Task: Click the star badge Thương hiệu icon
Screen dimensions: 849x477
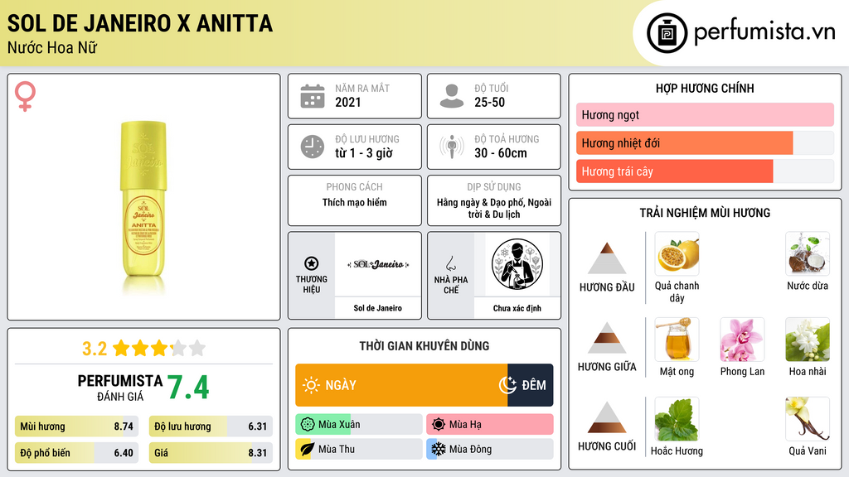Action: [312, 263]
